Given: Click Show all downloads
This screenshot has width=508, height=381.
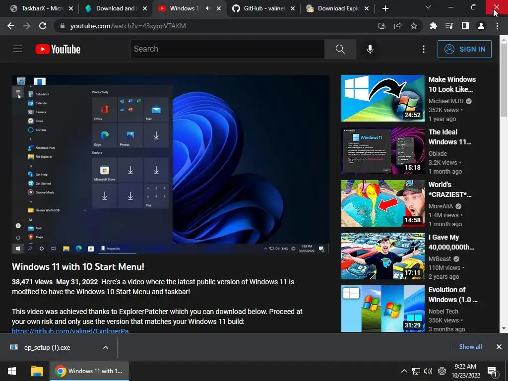Looking at the screenshot, I should coord(470,347).
